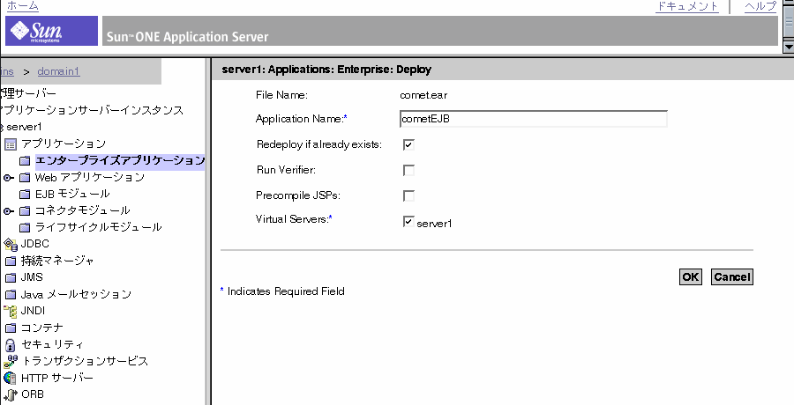Select the 持続マネージャ tree item

point(57,261)
